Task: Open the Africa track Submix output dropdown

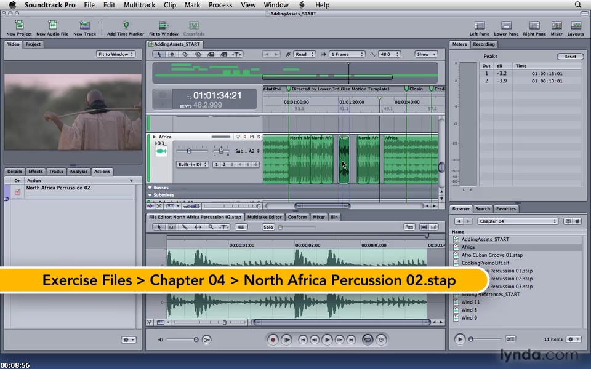Action: coord(247,151)
